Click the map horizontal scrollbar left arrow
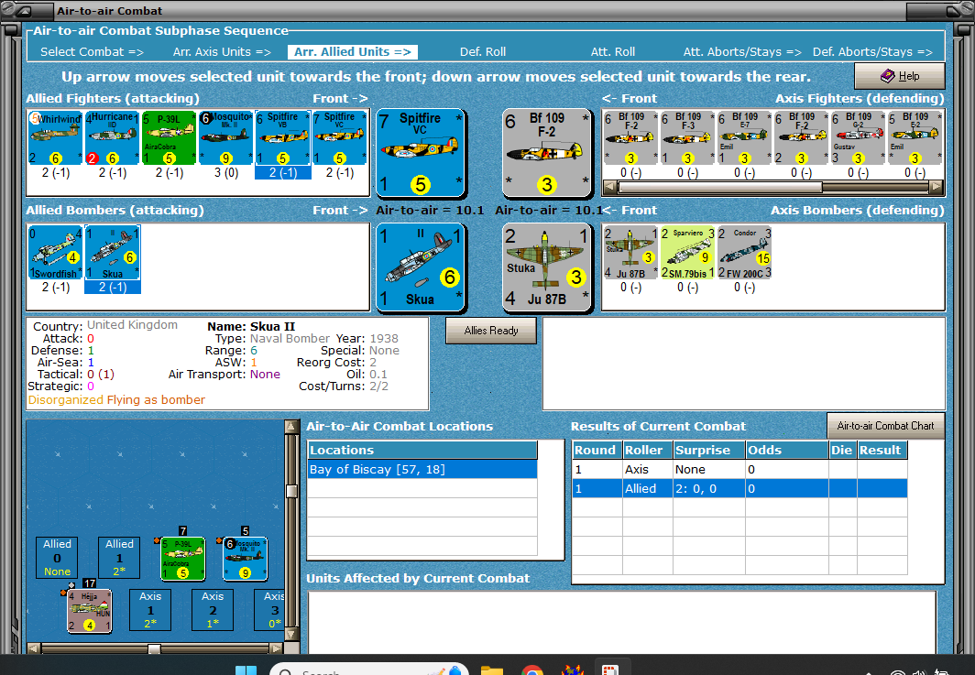This screenshot has height=675, width=975. (x=34, y=648)
